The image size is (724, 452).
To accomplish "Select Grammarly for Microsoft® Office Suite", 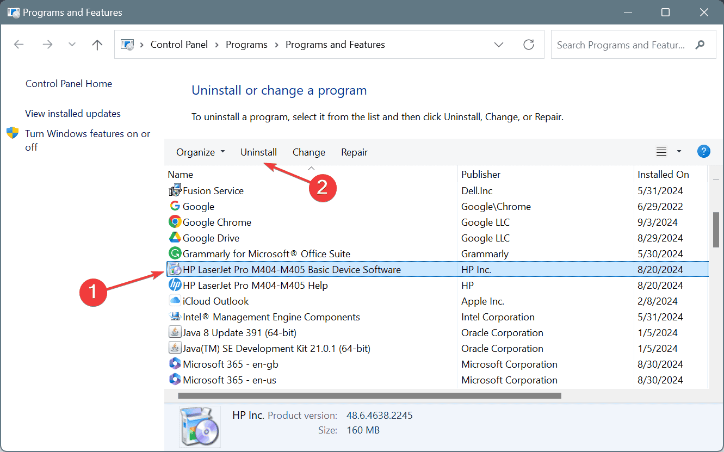I will point(267,254).
